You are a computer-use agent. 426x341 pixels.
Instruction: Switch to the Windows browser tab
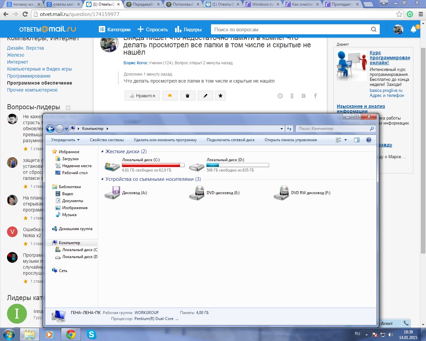coord(263,4)
